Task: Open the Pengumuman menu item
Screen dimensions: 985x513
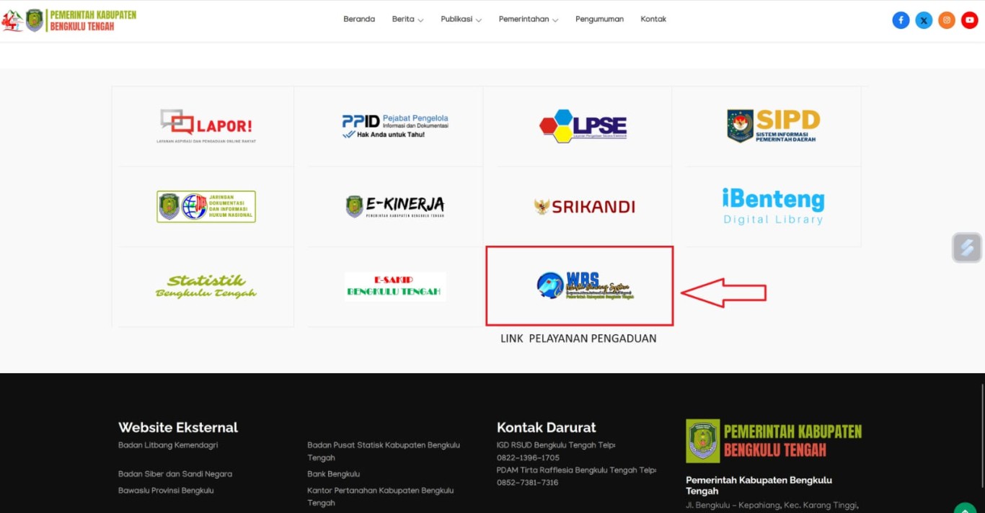Action: click(599, 19)
